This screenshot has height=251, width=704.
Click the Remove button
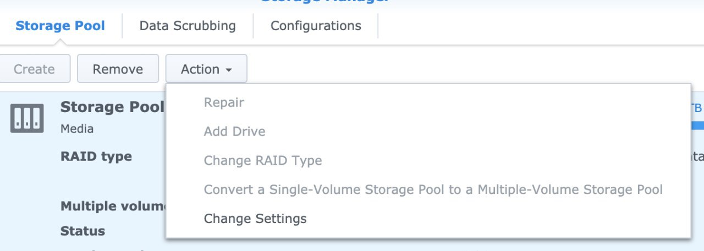click(x=118, y=69)
